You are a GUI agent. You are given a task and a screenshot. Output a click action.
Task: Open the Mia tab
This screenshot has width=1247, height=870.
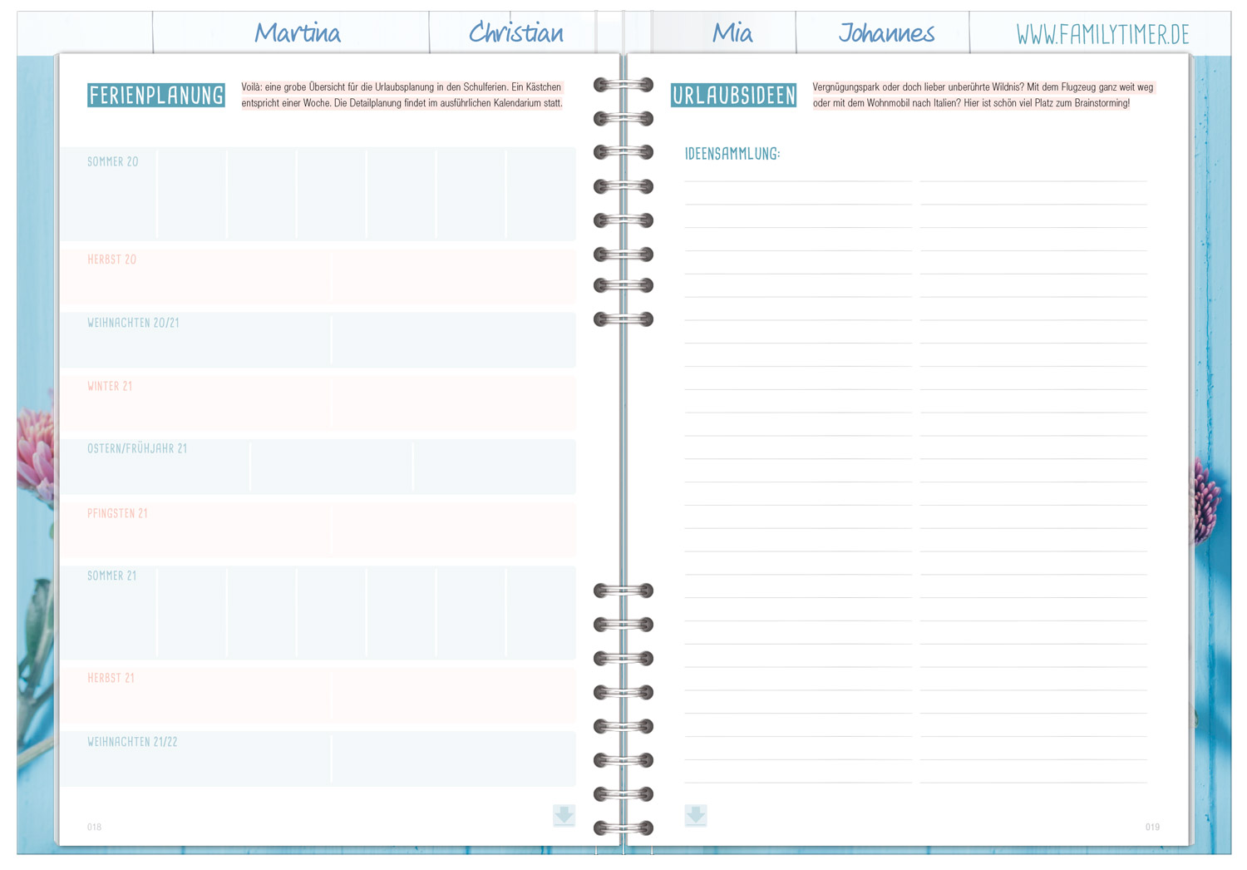pos(732,33)
